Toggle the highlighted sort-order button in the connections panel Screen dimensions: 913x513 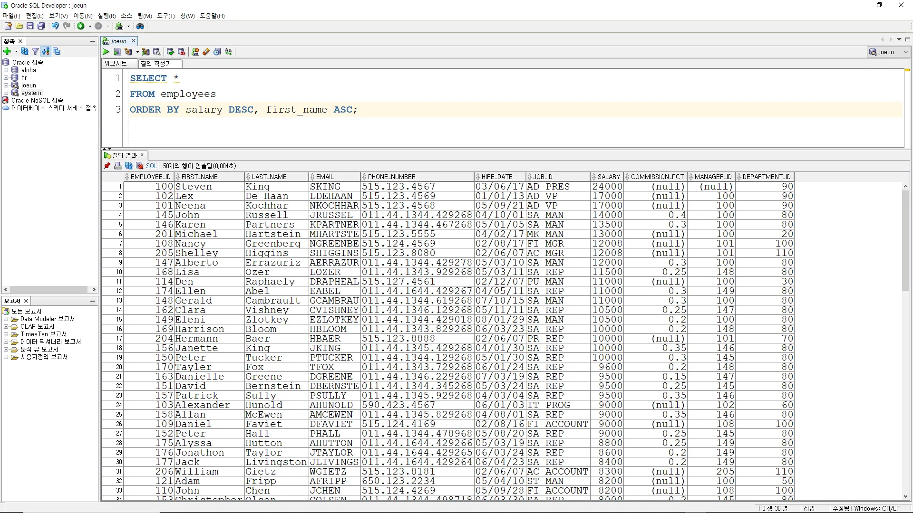coord(46,51)
